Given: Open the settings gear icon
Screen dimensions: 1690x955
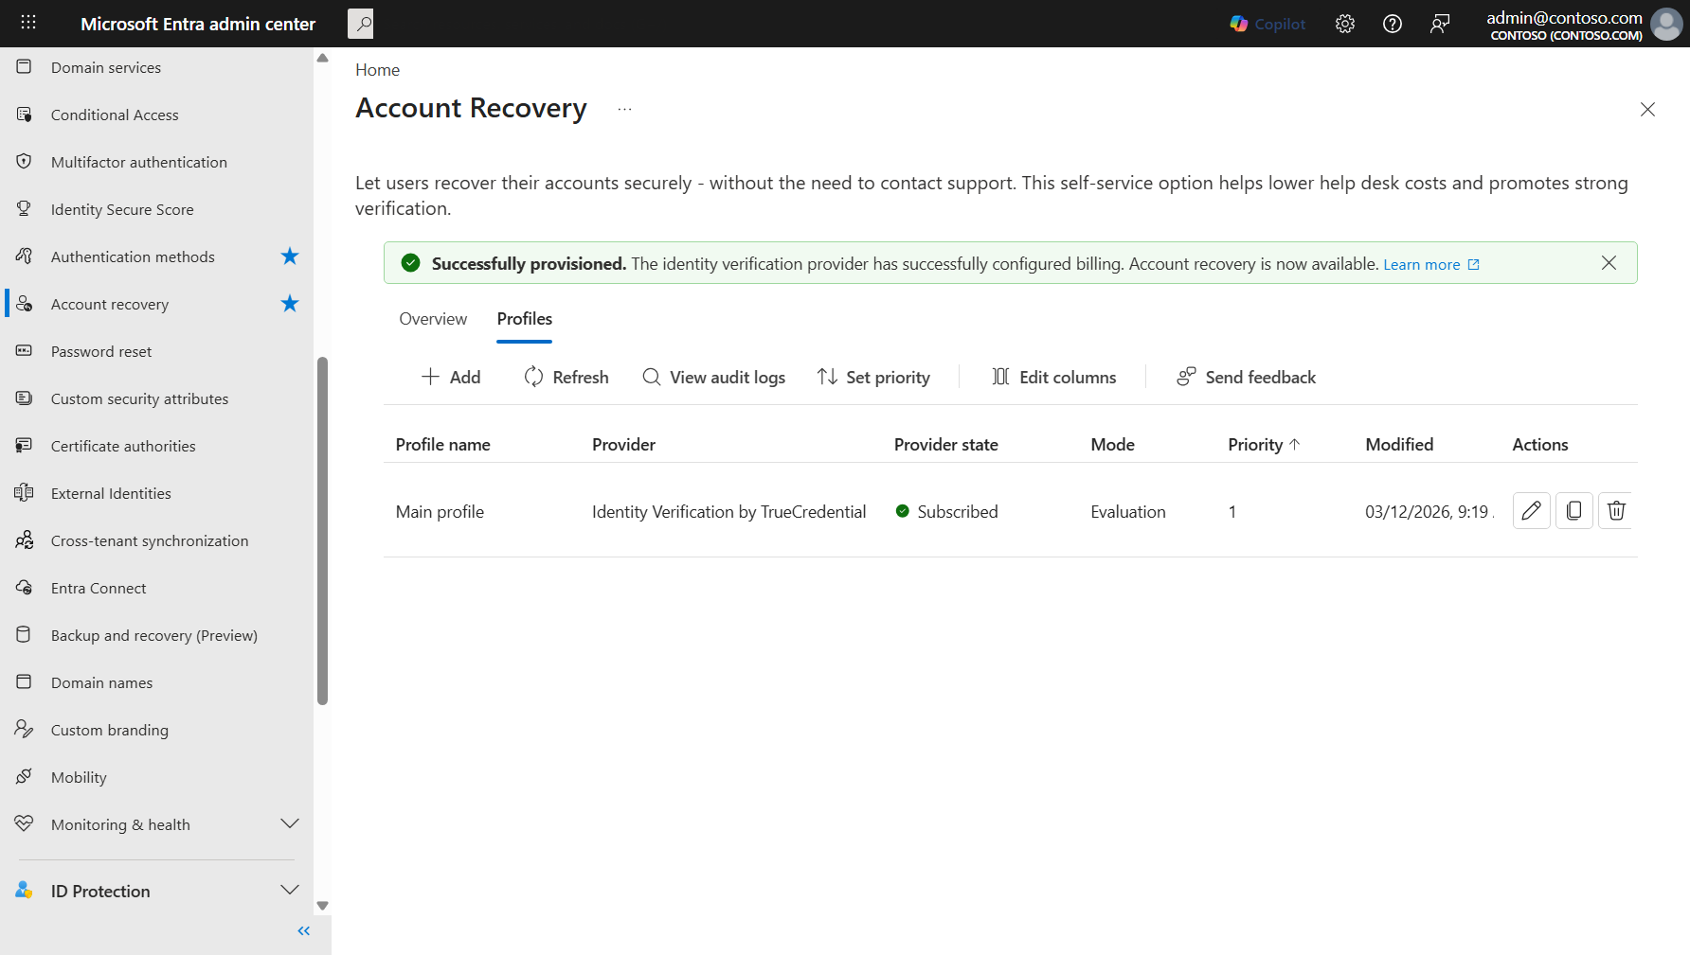Looking at the screenshot, I should 1345,24.
